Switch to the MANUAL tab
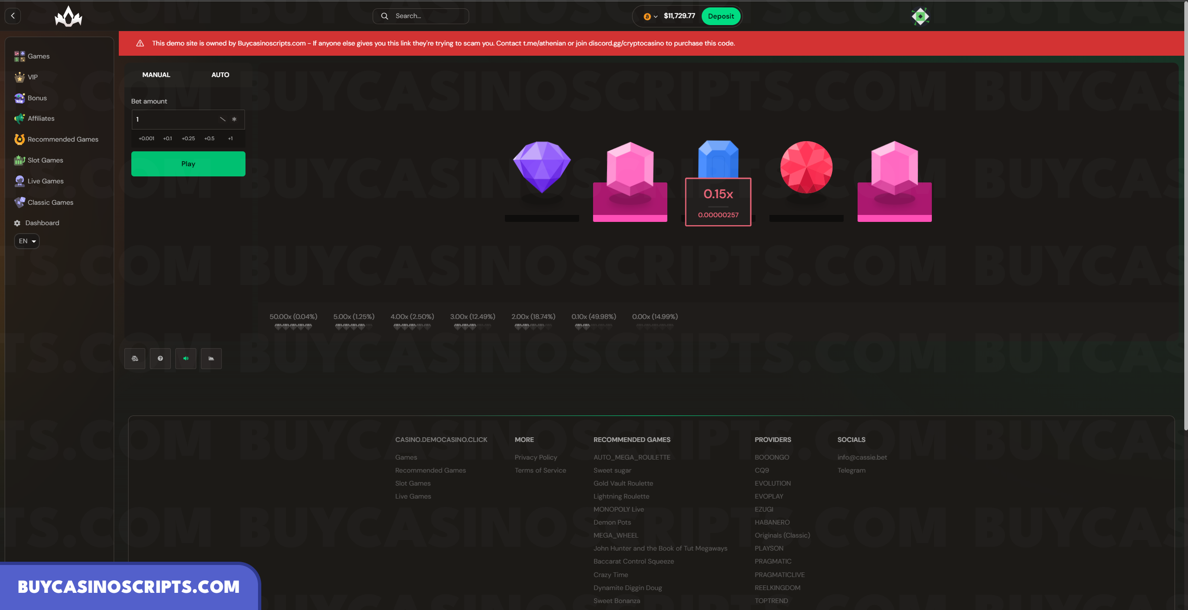Screen dimensions: 1188x610 156,75
